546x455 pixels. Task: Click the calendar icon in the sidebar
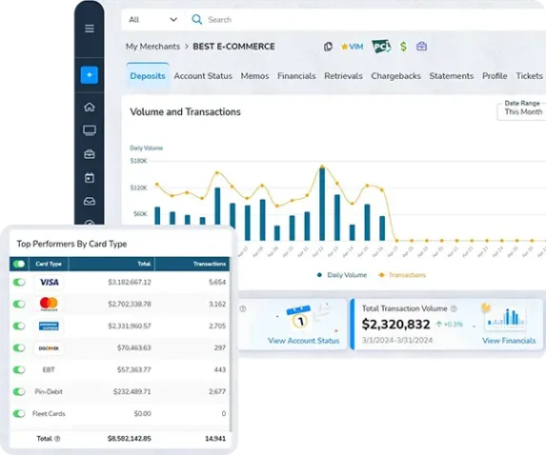[90, 178]
